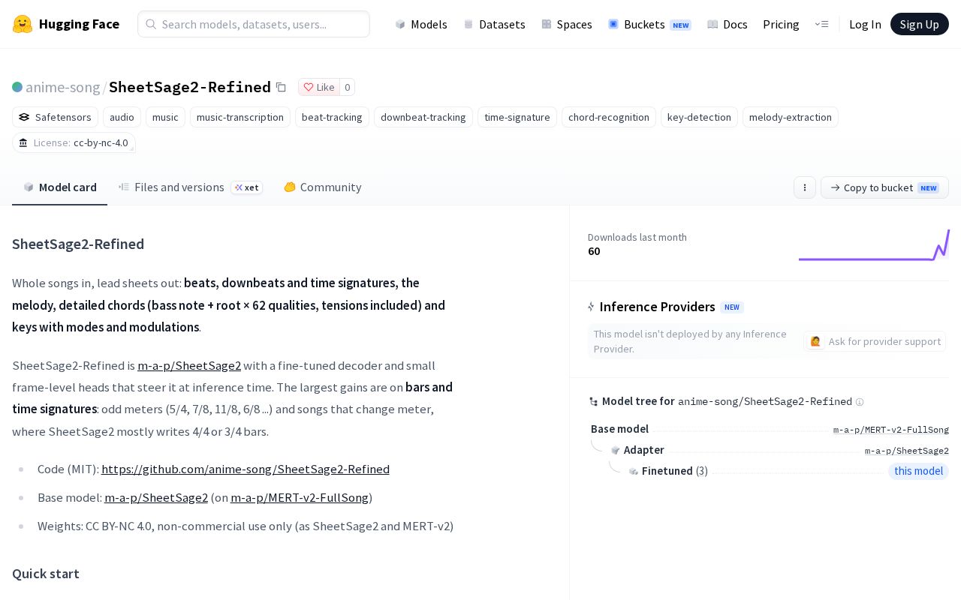This screenshot has width=961, height=600.
Task: Open m-a-p/MERT-v2-FullSong base model in model tree
Action: click(x=891, y=430)
